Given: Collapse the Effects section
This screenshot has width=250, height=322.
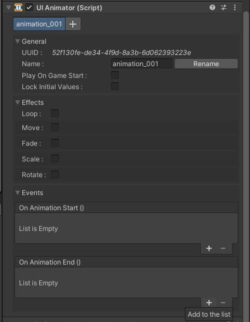Looking at the screenshot, I should (18, 102).
